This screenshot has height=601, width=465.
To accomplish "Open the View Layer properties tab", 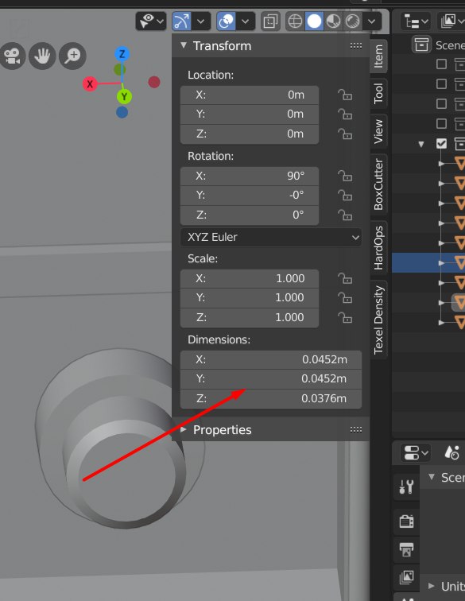I will click(x=406, y=577).
